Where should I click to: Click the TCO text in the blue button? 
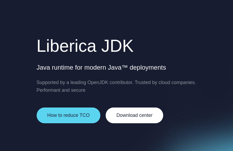(x=85, y=115)
